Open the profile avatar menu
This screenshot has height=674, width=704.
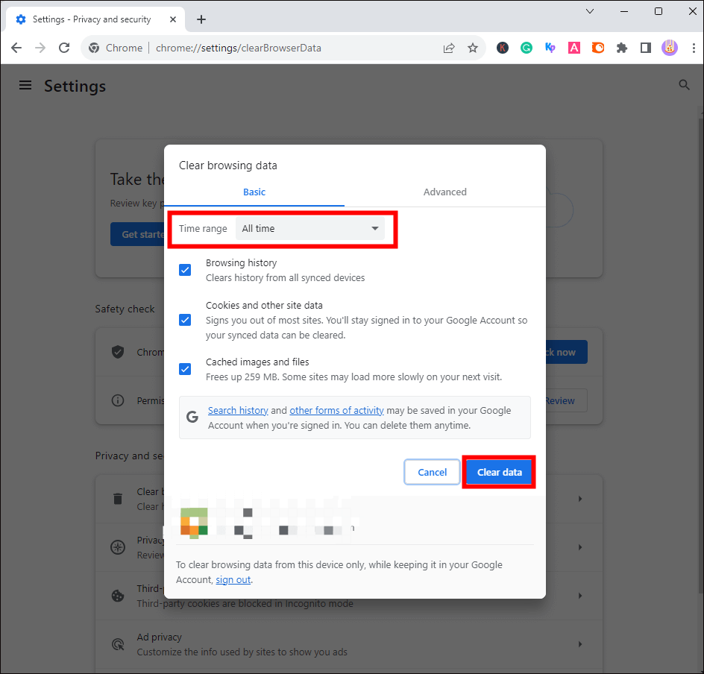click(x=670, y=48)
